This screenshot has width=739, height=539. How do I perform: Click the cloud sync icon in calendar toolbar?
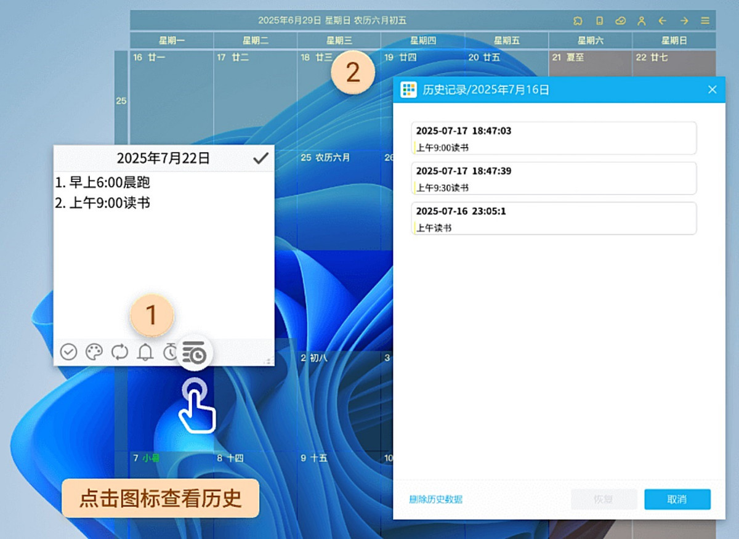click(620, 20)
